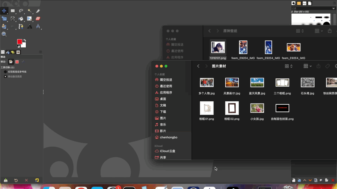Viewport: 337px width, 189px height.
Task: Create a new layer in Layers panel
Action: 294,180
